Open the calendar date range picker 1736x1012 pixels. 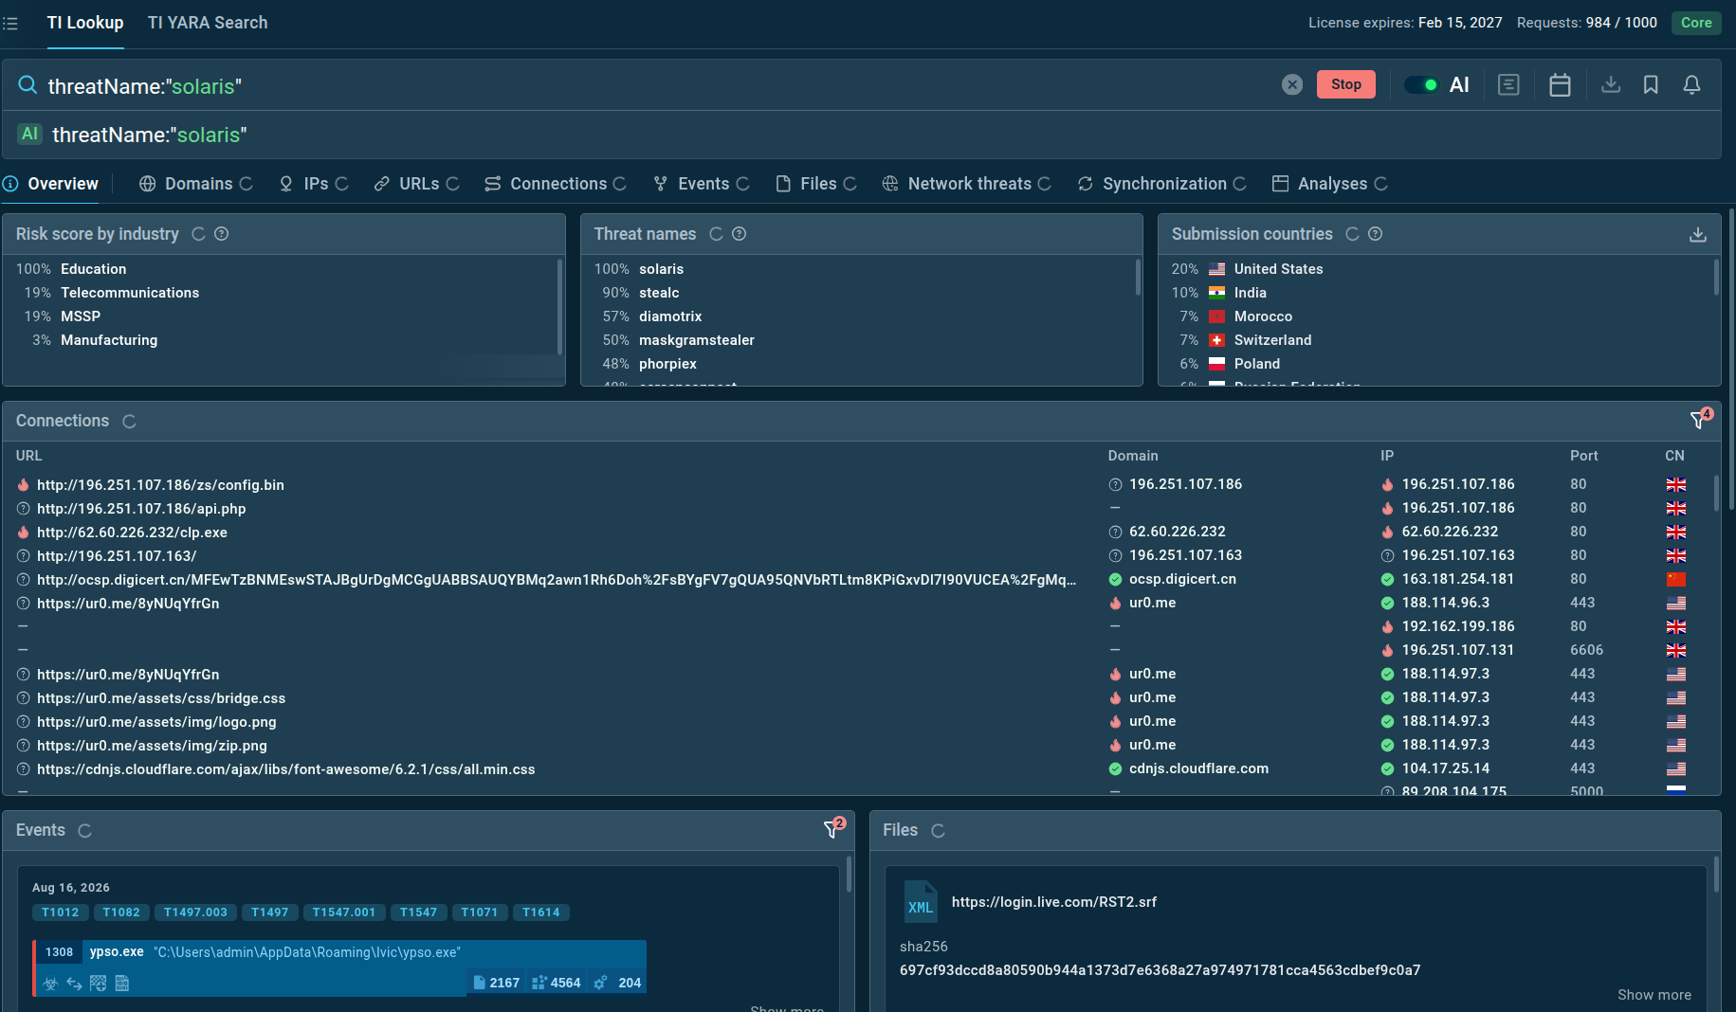tap(1560, 84)
